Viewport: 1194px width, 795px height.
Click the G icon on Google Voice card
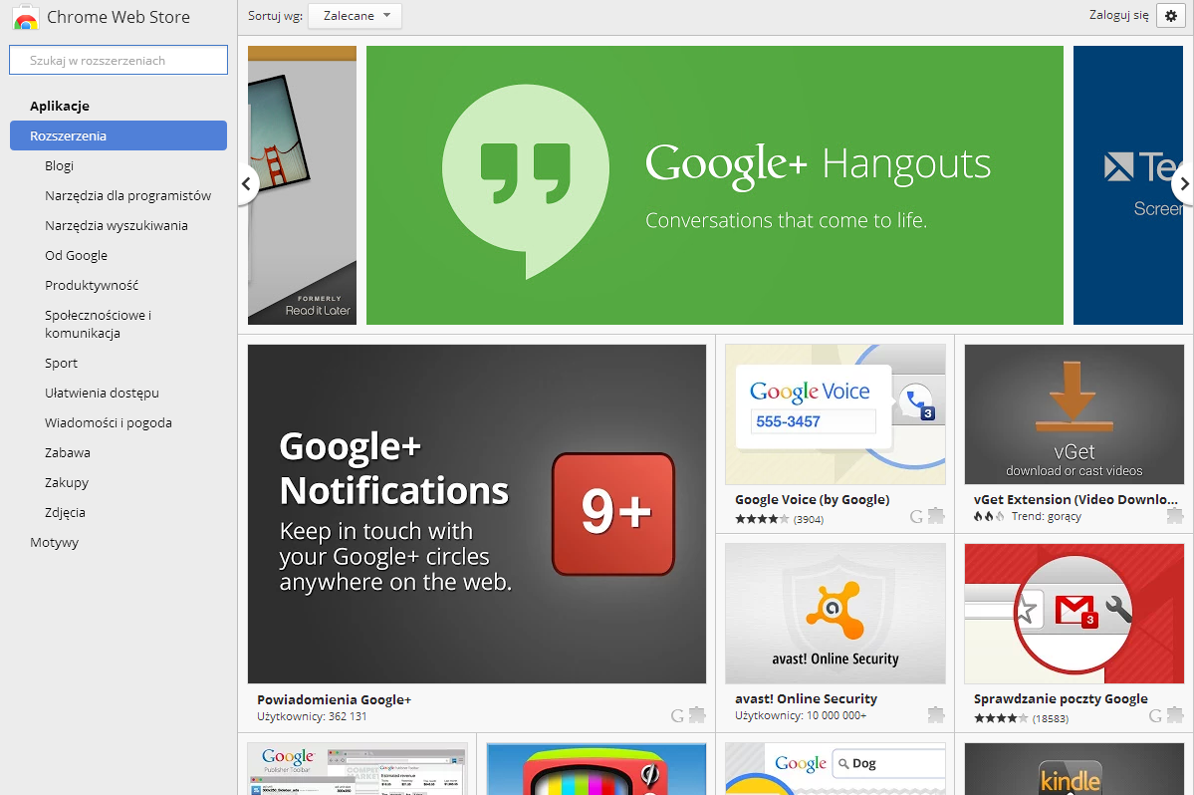pos(917,516)
